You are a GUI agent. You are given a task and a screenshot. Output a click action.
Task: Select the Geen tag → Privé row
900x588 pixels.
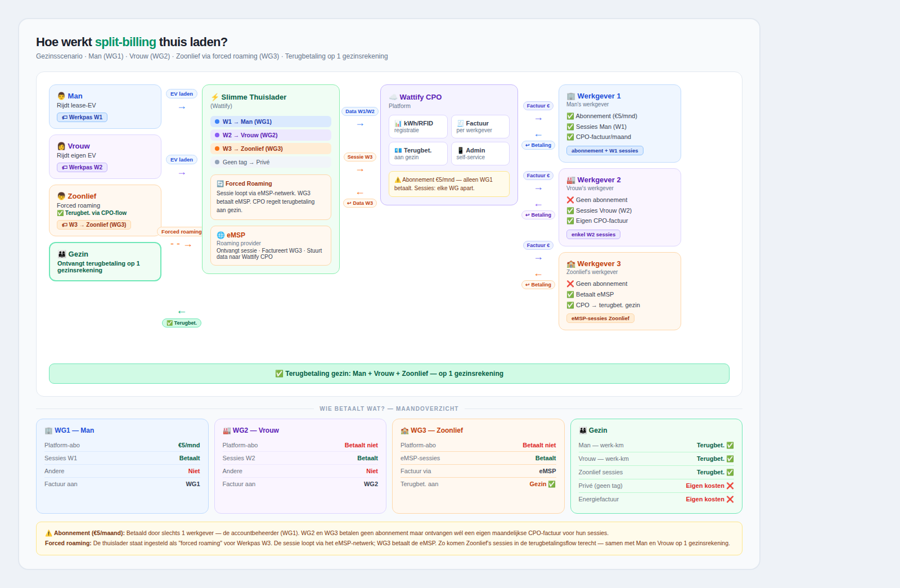271,163
